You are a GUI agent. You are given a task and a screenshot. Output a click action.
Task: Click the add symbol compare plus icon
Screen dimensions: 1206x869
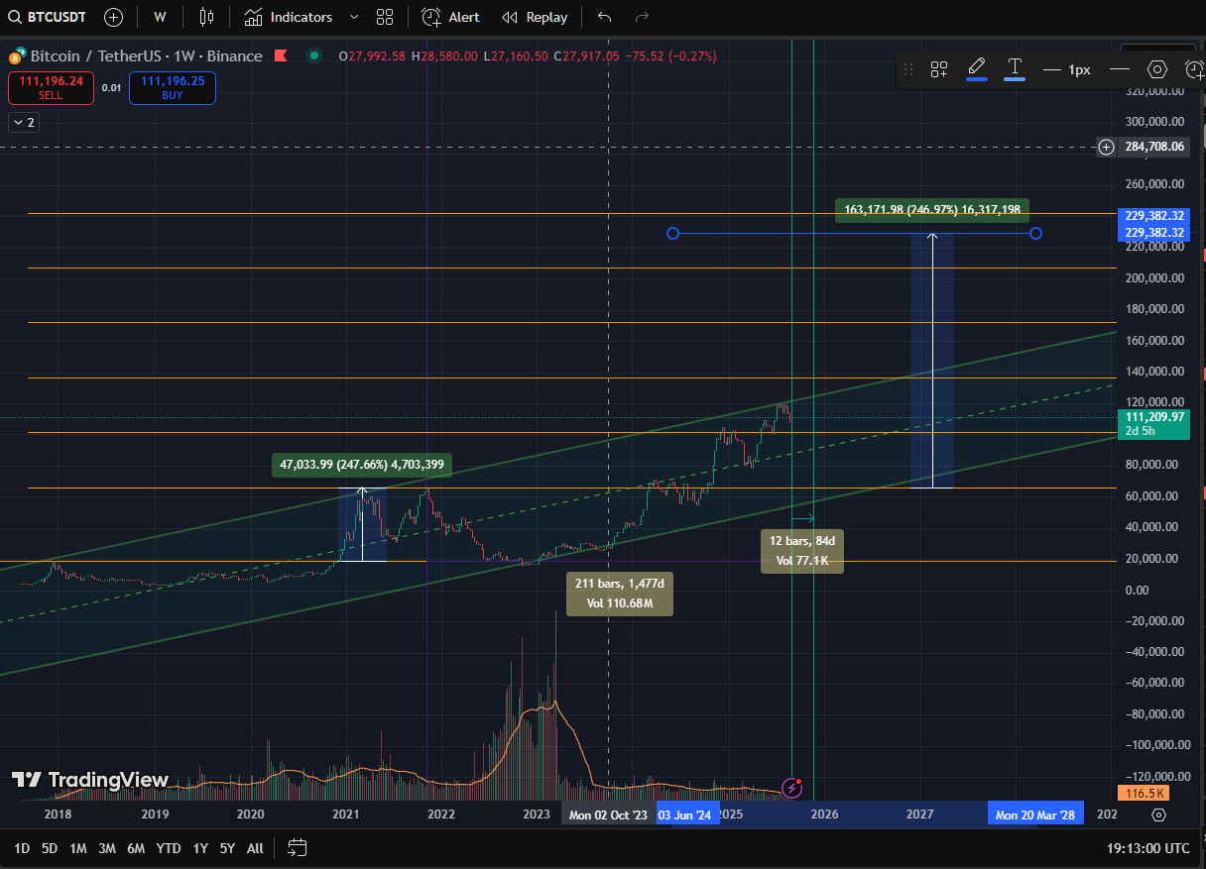coord(114,17)
